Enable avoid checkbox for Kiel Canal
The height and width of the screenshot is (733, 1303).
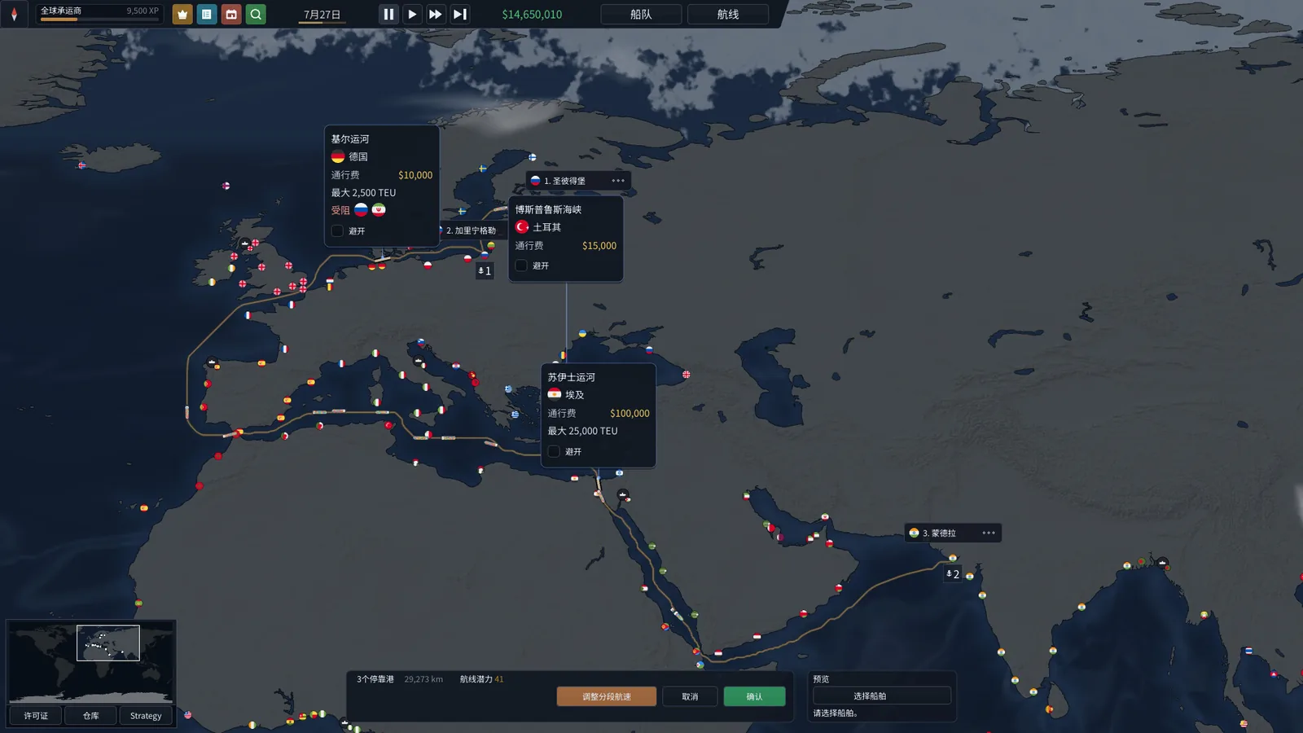[337, 230]
